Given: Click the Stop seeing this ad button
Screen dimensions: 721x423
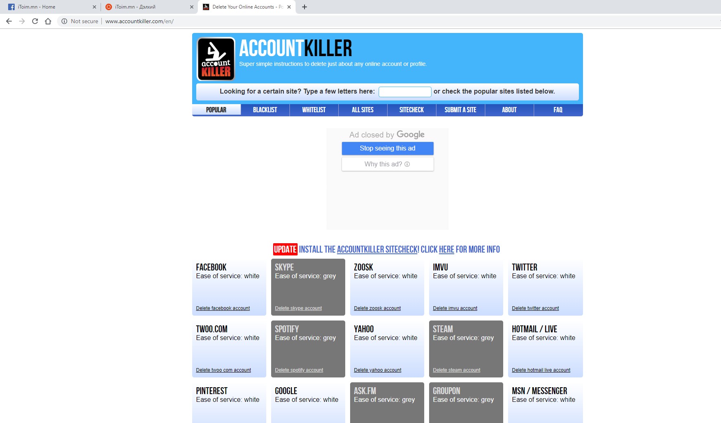Looking at the screenshot, I should click(x=388, y=148).
